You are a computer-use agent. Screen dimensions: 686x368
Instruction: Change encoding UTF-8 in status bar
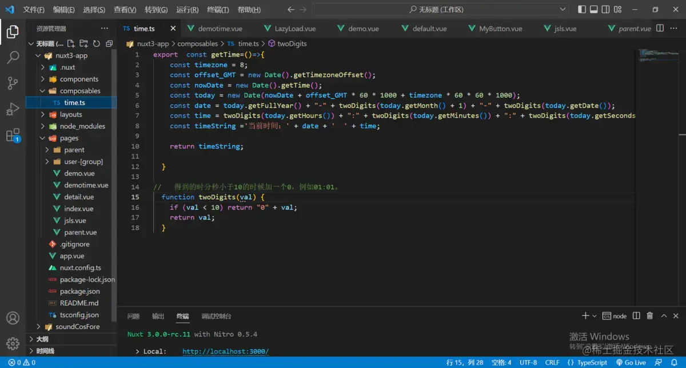(x=528, y=362)
